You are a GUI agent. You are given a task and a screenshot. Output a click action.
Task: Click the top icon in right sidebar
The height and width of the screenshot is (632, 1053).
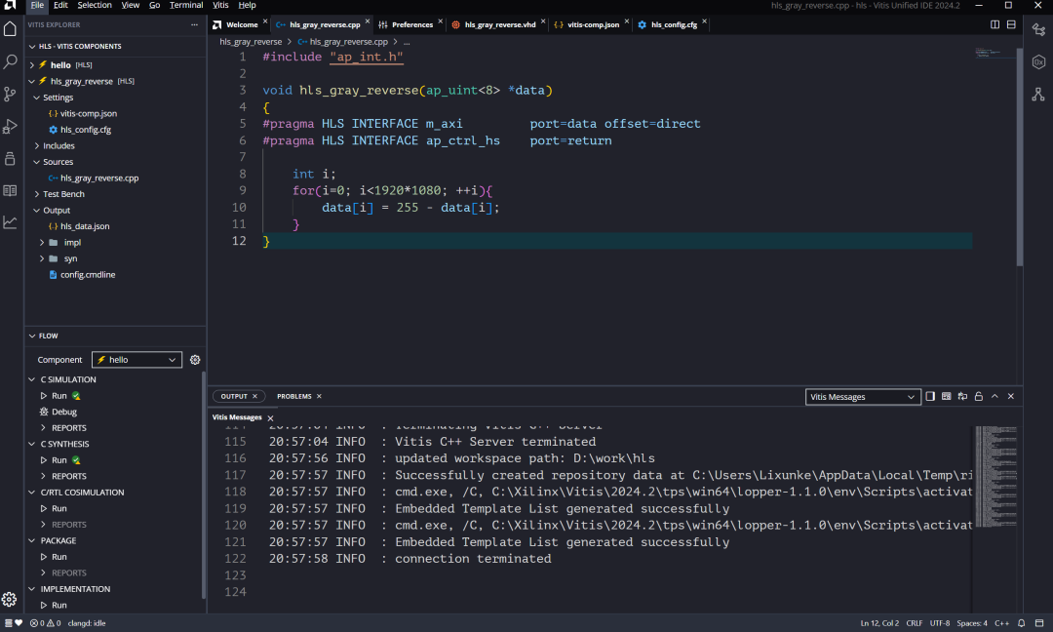(x=1038, y=29)
